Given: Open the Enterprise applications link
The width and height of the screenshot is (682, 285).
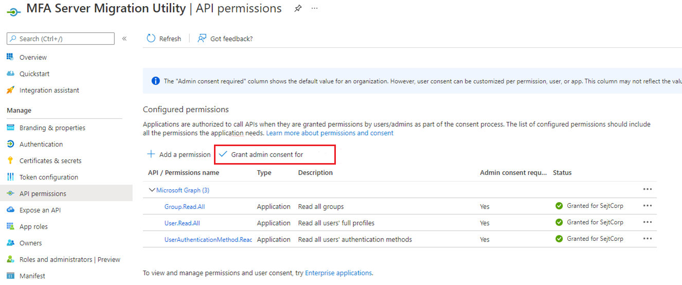Looking at the screenshot, I should [338, 273].
